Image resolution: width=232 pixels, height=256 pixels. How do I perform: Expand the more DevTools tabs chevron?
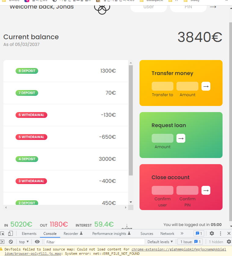182,233
